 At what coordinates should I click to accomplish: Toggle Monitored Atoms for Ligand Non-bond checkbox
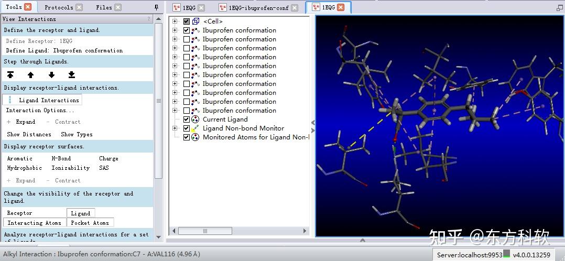(x=186, y=137)
